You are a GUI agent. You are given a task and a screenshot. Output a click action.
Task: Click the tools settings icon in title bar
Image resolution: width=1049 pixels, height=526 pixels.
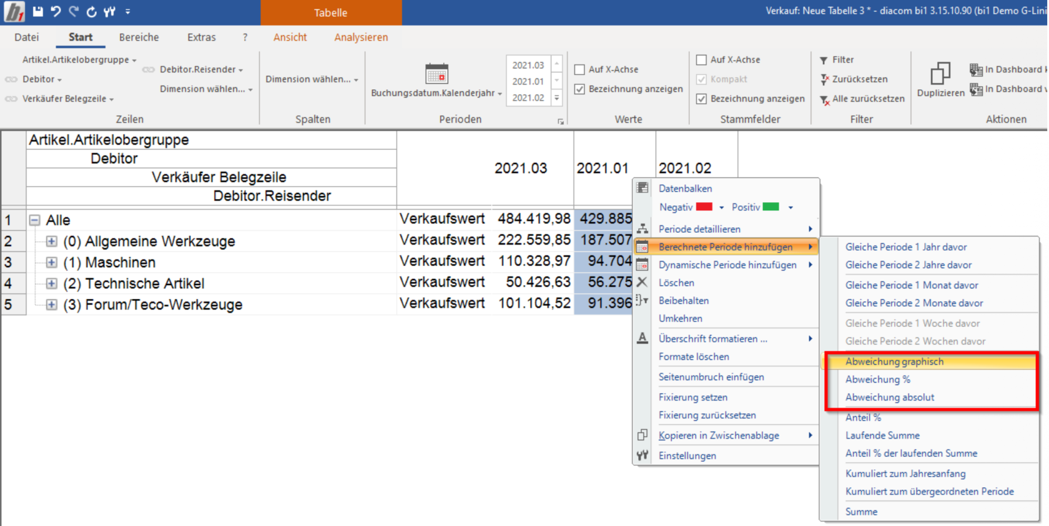pos(110,11)
